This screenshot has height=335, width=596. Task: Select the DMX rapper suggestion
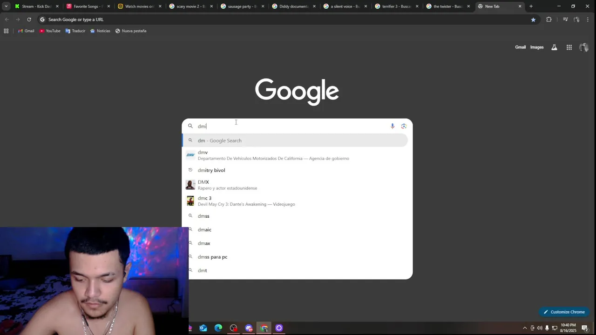295,185
